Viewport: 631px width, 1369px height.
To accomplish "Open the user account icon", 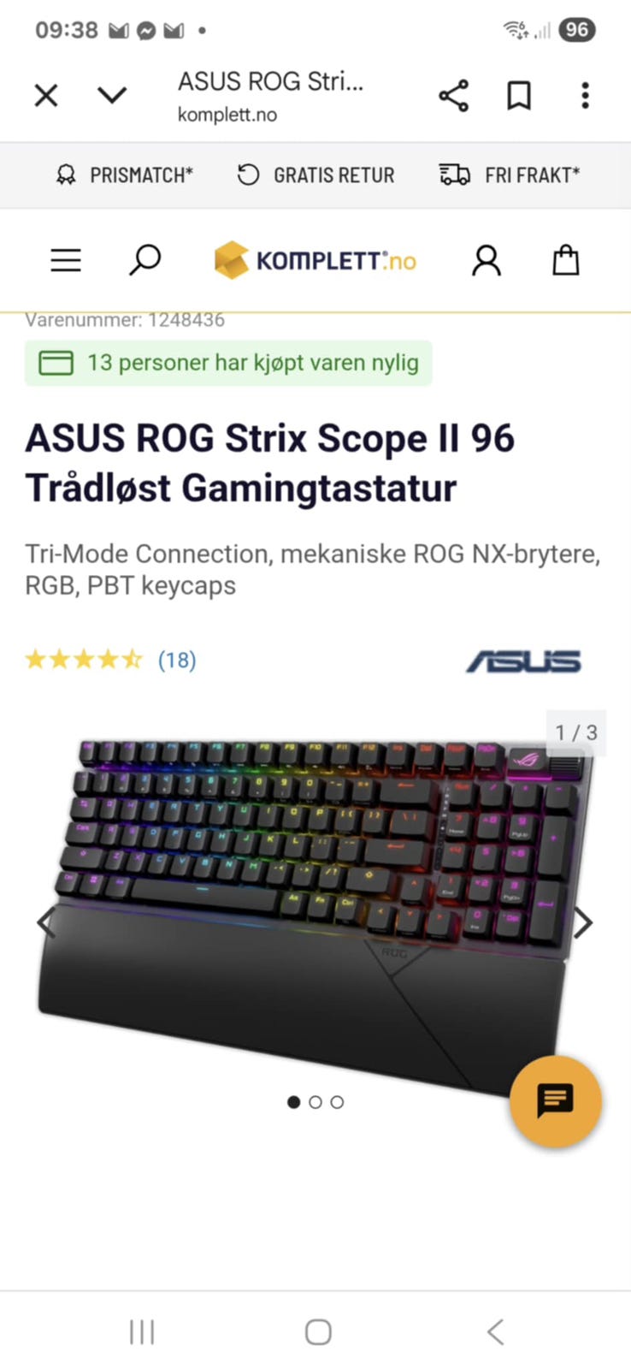I will (x=487, y=260).
